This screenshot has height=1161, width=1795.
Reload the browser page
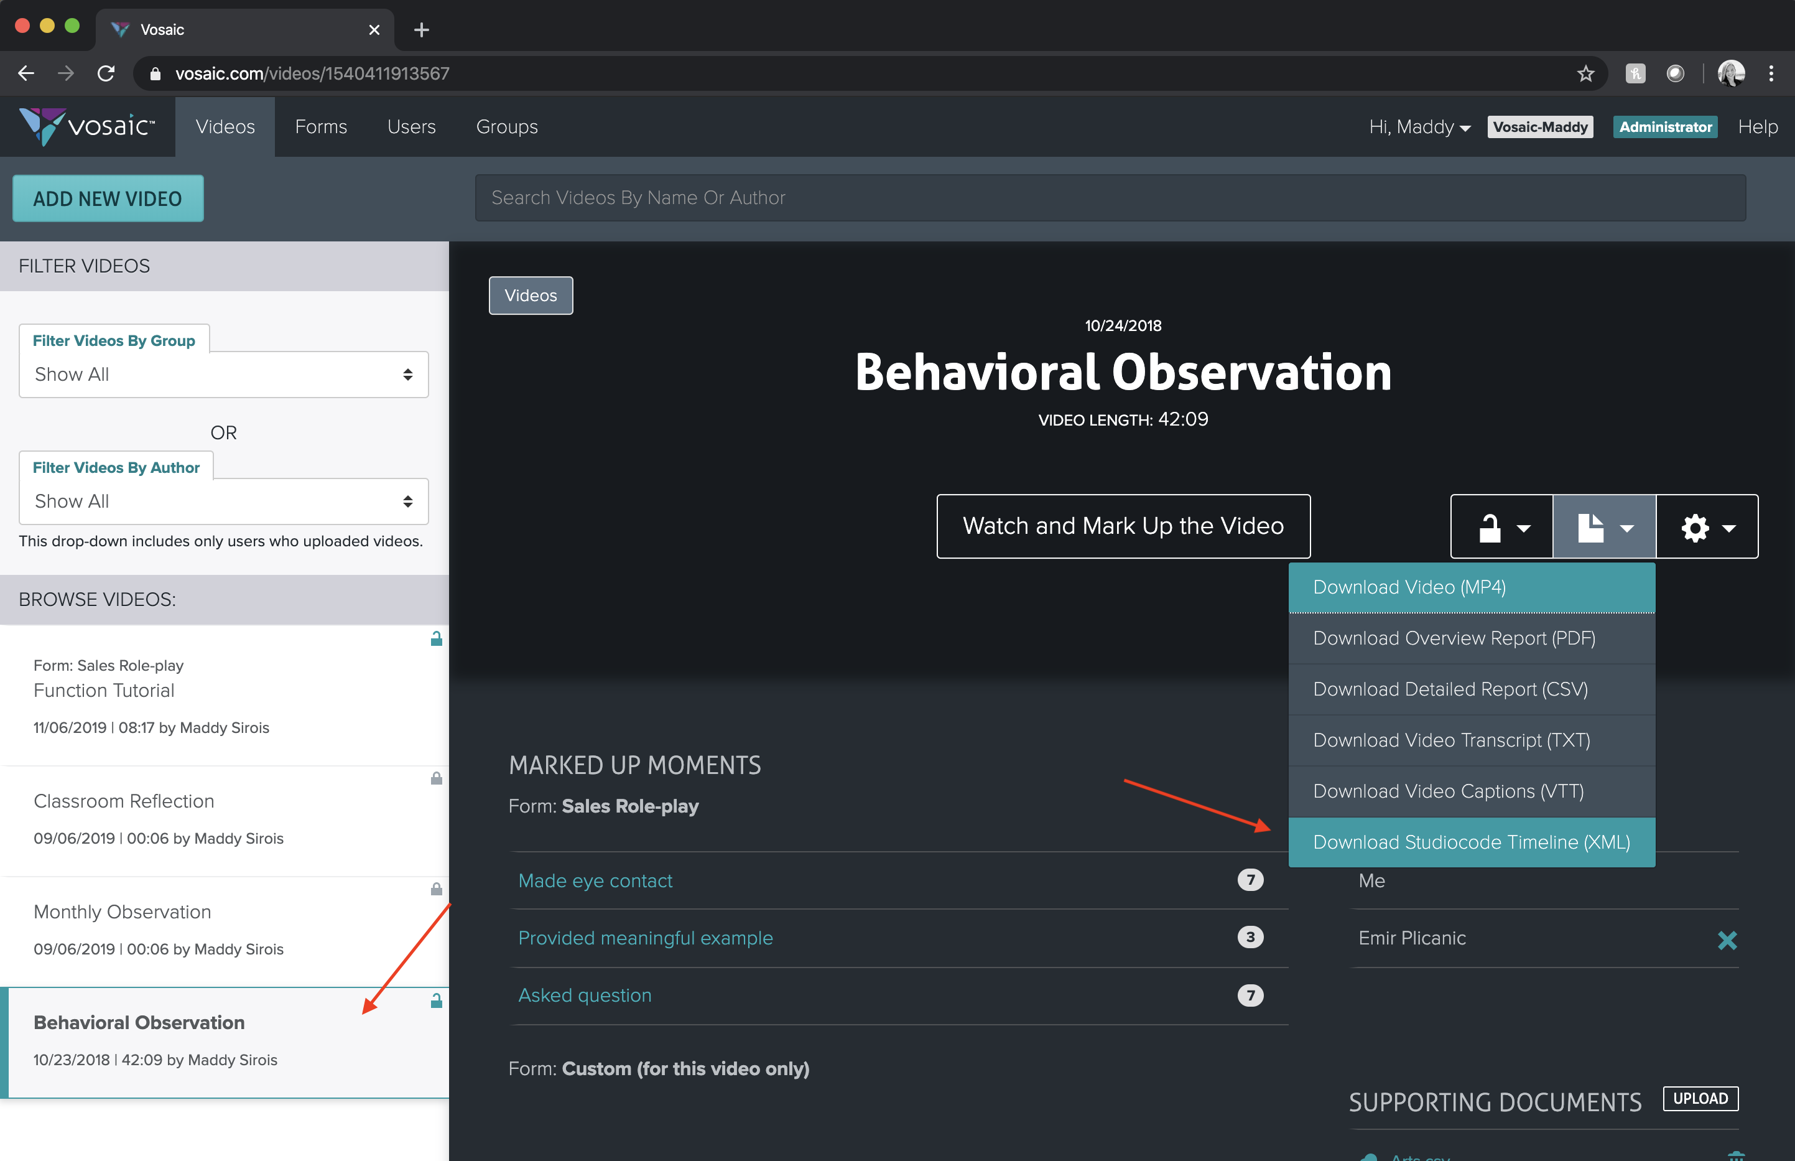tap(106, 73)
